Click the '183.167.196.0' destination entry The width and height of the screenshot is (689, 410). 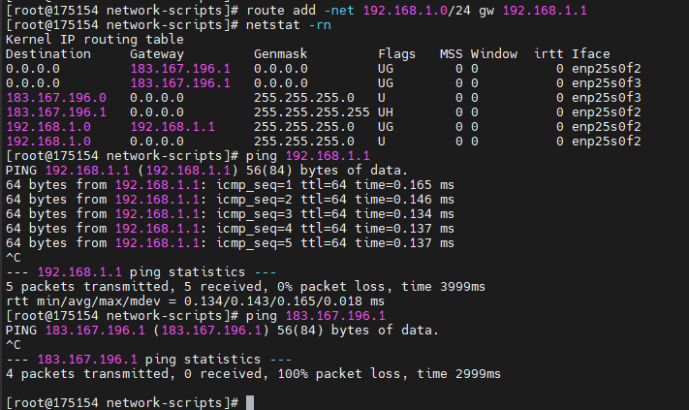tap(56, 97)
